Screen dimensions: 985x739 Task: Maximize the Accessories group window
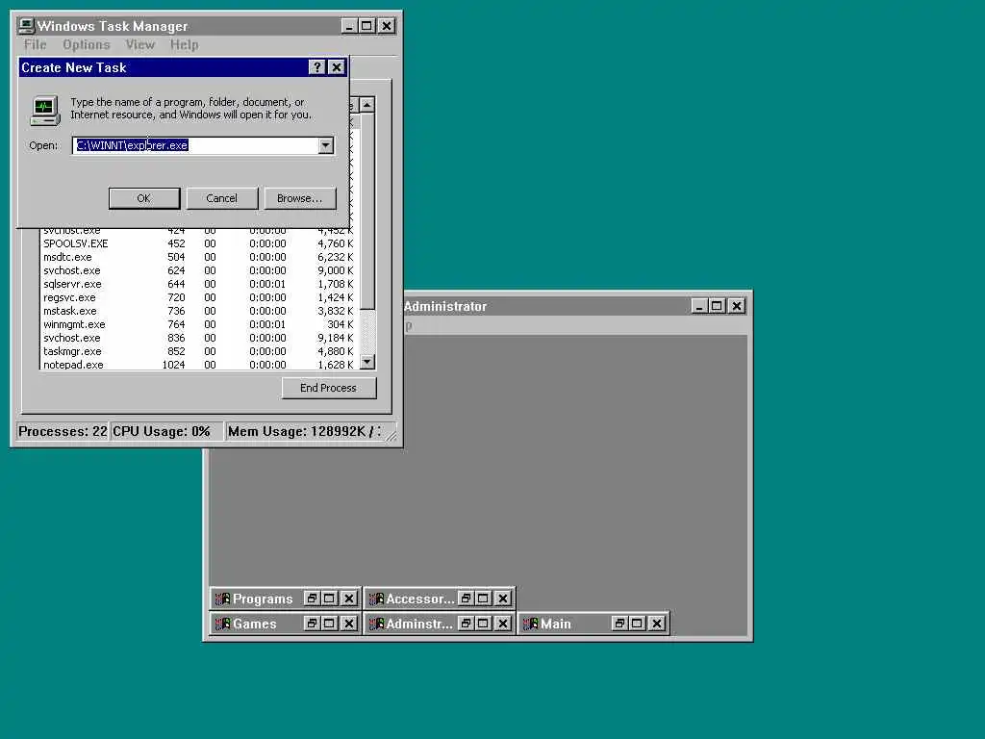point(483,599)
